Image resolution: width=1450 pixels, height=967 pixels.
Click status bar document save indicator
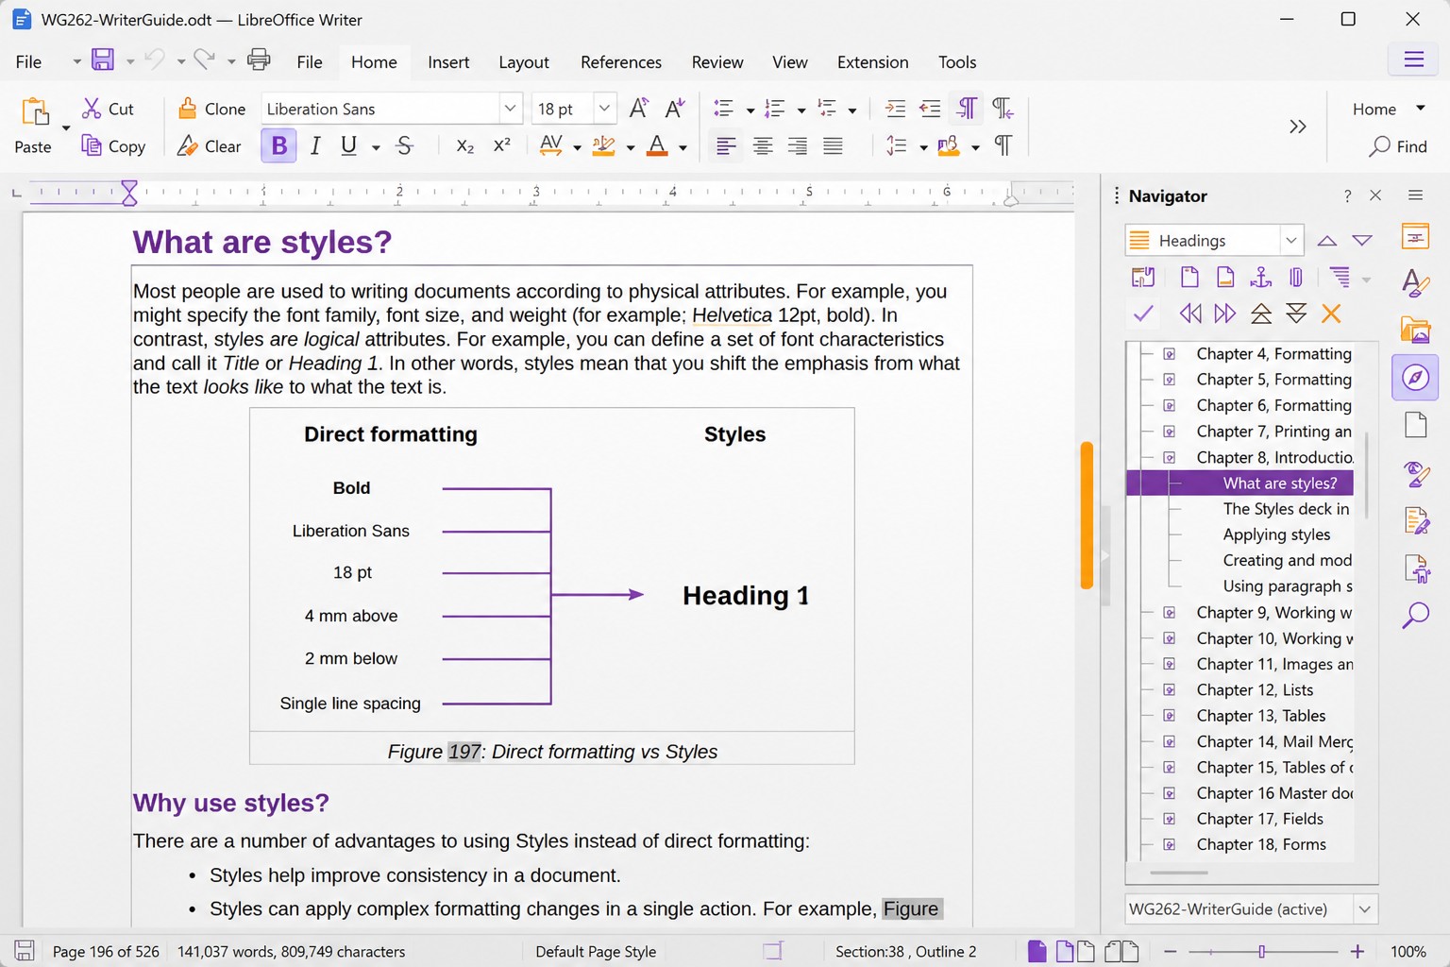(x=25, y=951)
